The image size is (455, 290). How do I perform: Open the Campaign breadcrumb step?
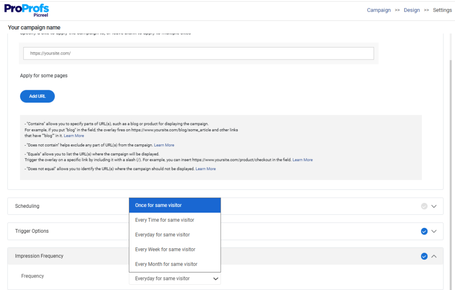click(379, 10)
